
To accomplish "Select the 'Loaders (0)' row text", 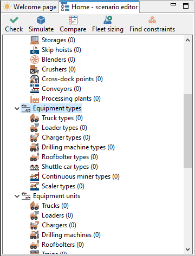I will point(57,215).
